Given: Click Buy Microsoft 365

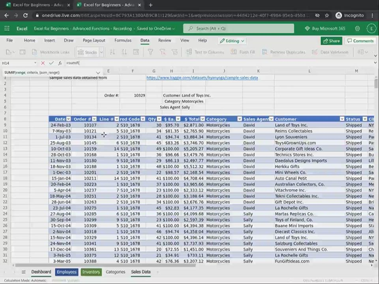Looking at the screenshot, I should 325,28.
